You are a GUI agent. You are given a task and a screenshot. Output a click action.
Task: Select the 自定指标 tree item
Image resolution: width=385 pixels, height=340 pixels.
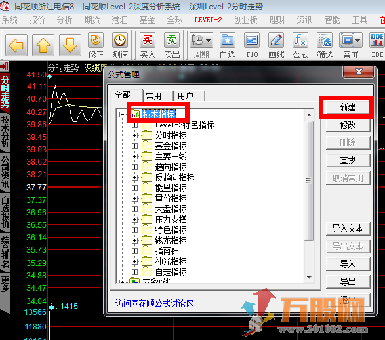click(x=171, y=272)
